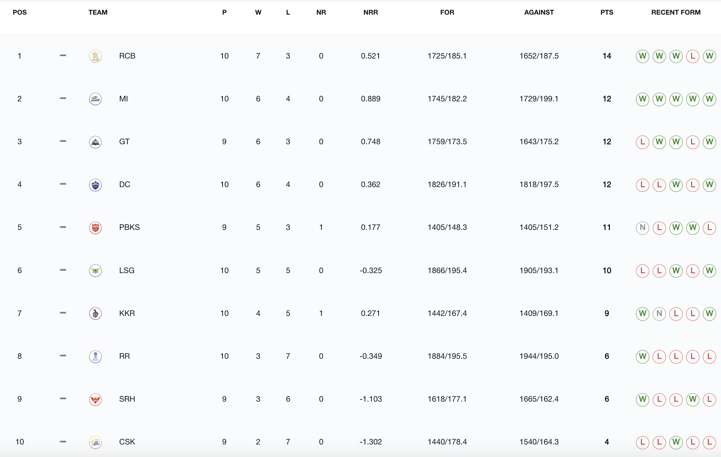Image resolution: width=721 pixels, height=457 pixels.
Task: Click the KKR team logo
Action: 95,313
